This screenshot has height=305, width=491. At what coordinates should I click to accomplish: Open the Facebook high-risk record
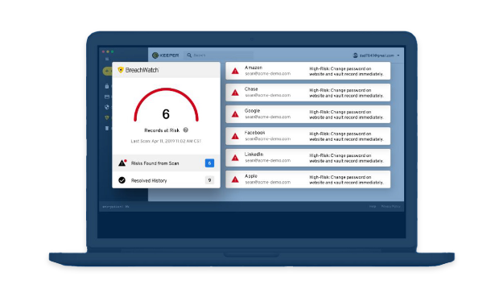[x=307, y=136]
